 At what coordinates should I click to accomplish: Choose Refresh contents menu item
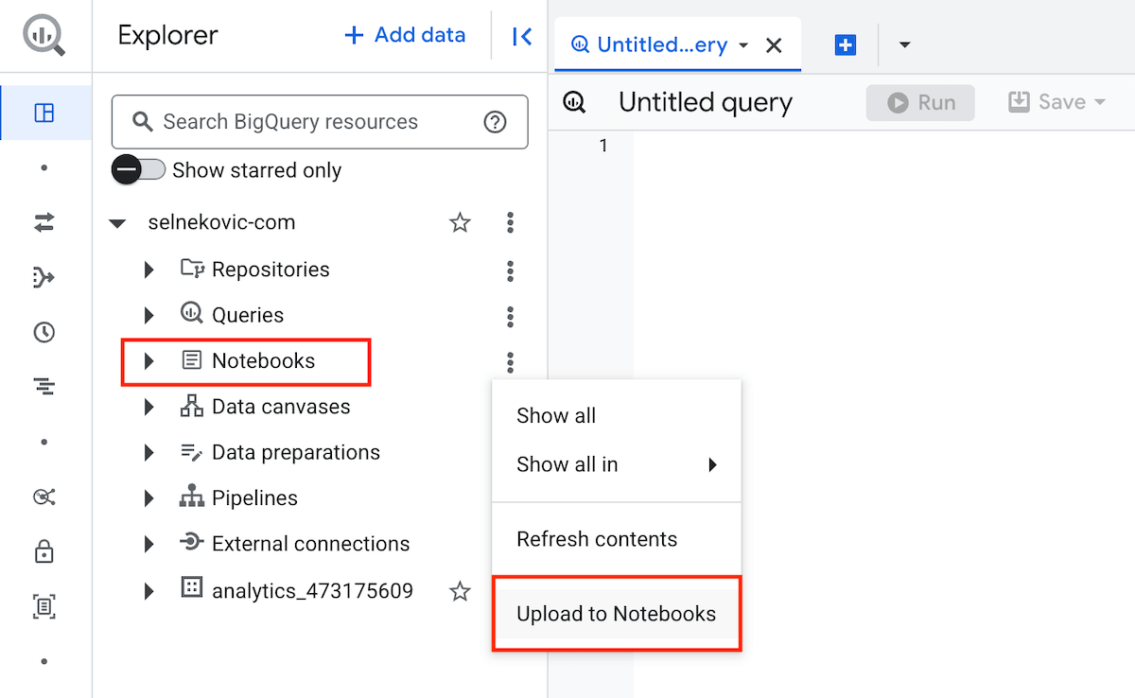coord(617,539)
